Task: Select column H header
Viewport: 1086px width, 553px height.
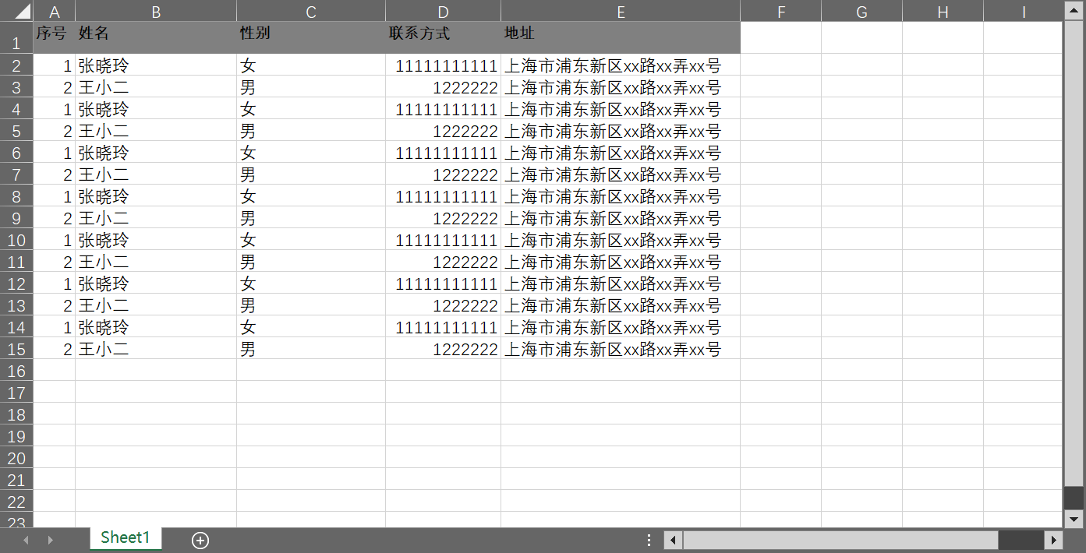Action: pos(943,11)
